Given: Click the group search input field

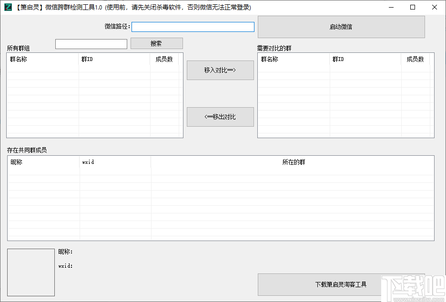Looking at the screenshot, I should (x=91, y=43).
